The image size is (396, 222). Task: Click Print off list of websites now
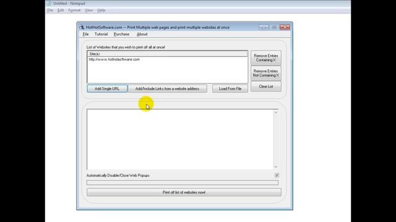184,192
